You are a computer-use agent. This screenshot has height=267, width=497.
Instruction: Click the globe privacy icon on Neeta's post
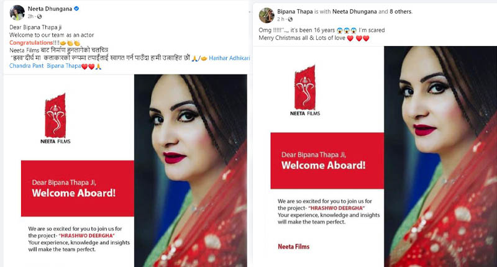point(39,17)
